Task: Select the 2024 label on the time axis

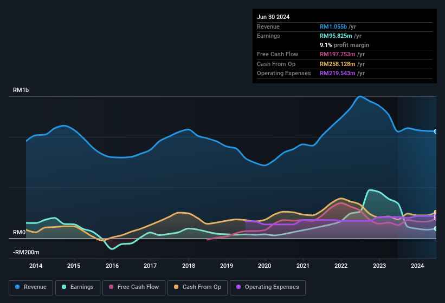Action: pos(417,266)
